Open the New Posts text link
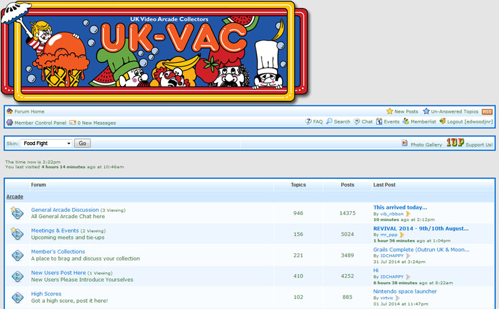 point(406,112)
